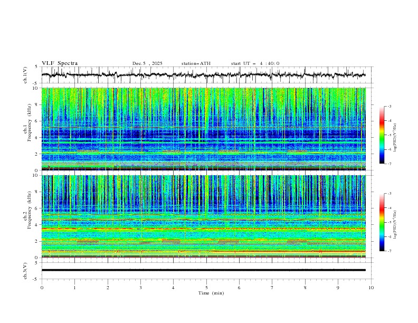Click the lower colorbar 'log(PSD)(V²/Hz)' label
This screenshot has height=323, width=418.
[x=395, y=224]
